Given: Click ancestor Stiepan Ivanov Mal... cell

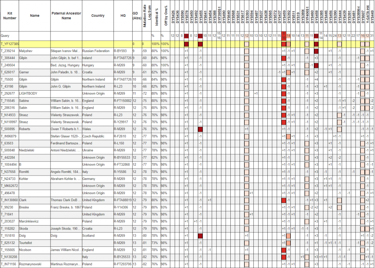Looking at the screenshot, I should 66,51.
